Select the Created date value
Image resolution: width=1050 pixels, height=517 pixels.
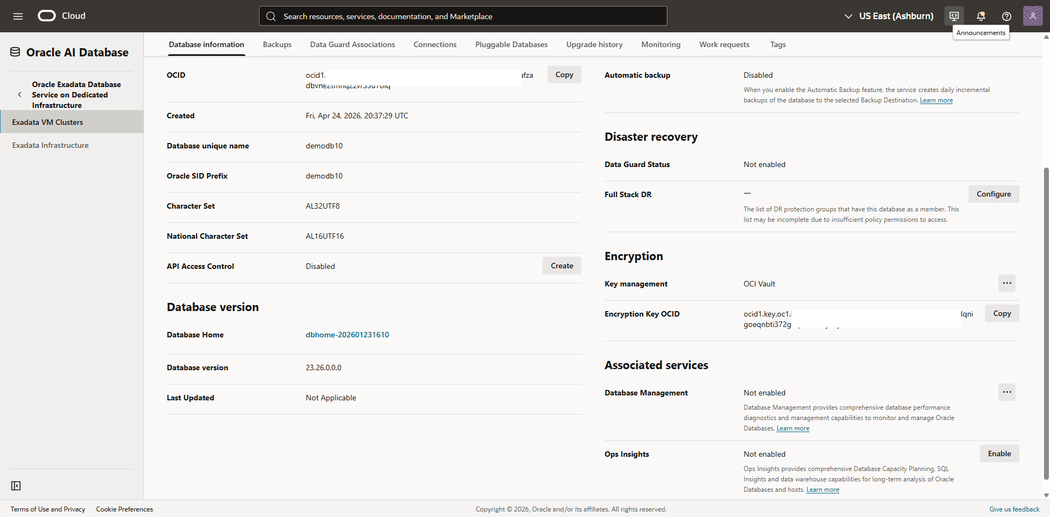(356, 116)
